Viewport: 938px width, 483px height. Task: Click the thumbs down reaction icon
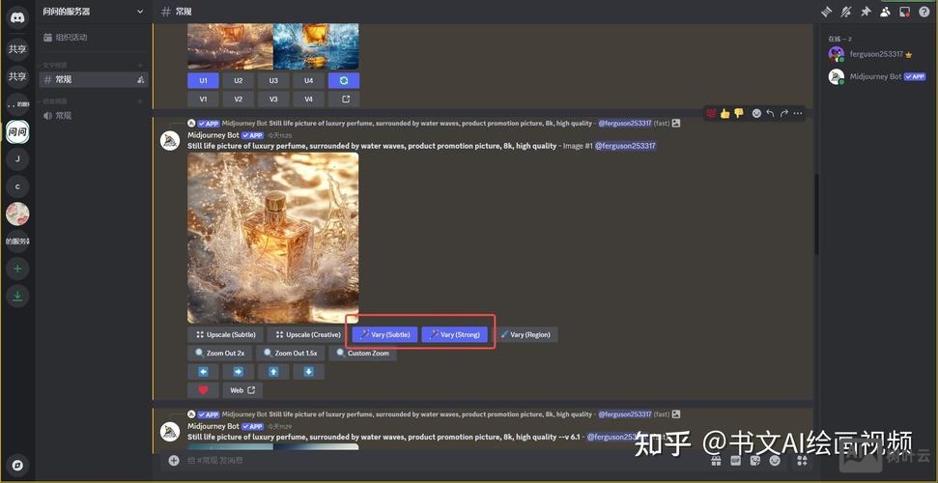point(739,113)
